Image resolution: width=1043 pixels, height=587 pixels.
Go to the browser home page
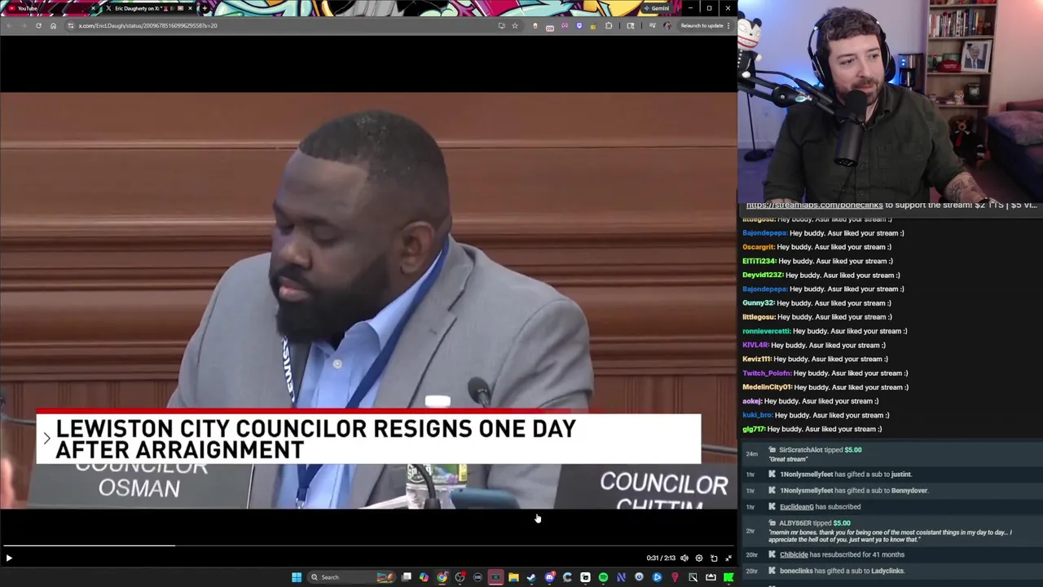(53, 25)
